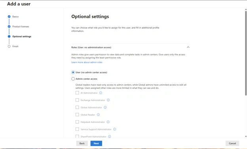Viewport: 247px width, 149px height.
Task: Open info icon next to Exchange Administrator
Action: coord(108,100)
